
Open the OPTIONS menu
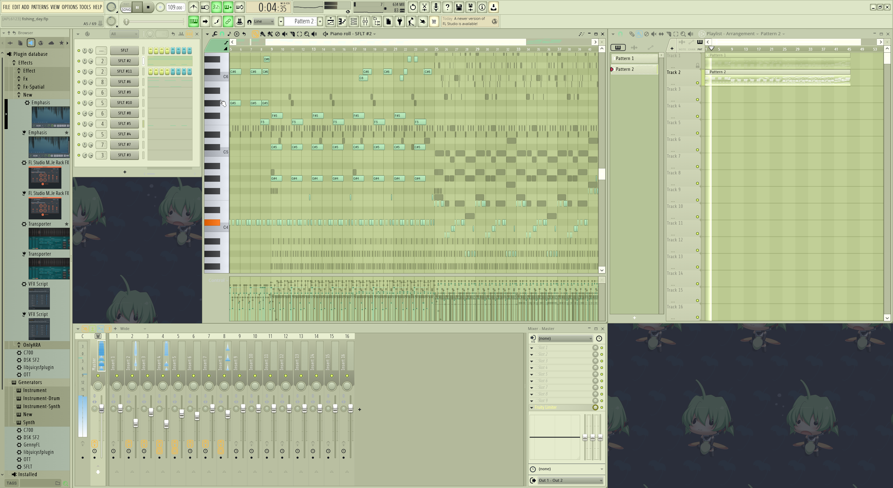[69, 7]
